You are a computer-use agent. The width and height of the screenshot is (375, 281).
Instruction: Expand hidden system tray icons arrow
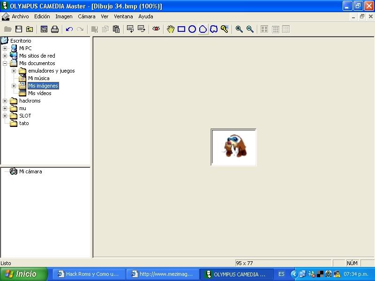coord(294,274)
